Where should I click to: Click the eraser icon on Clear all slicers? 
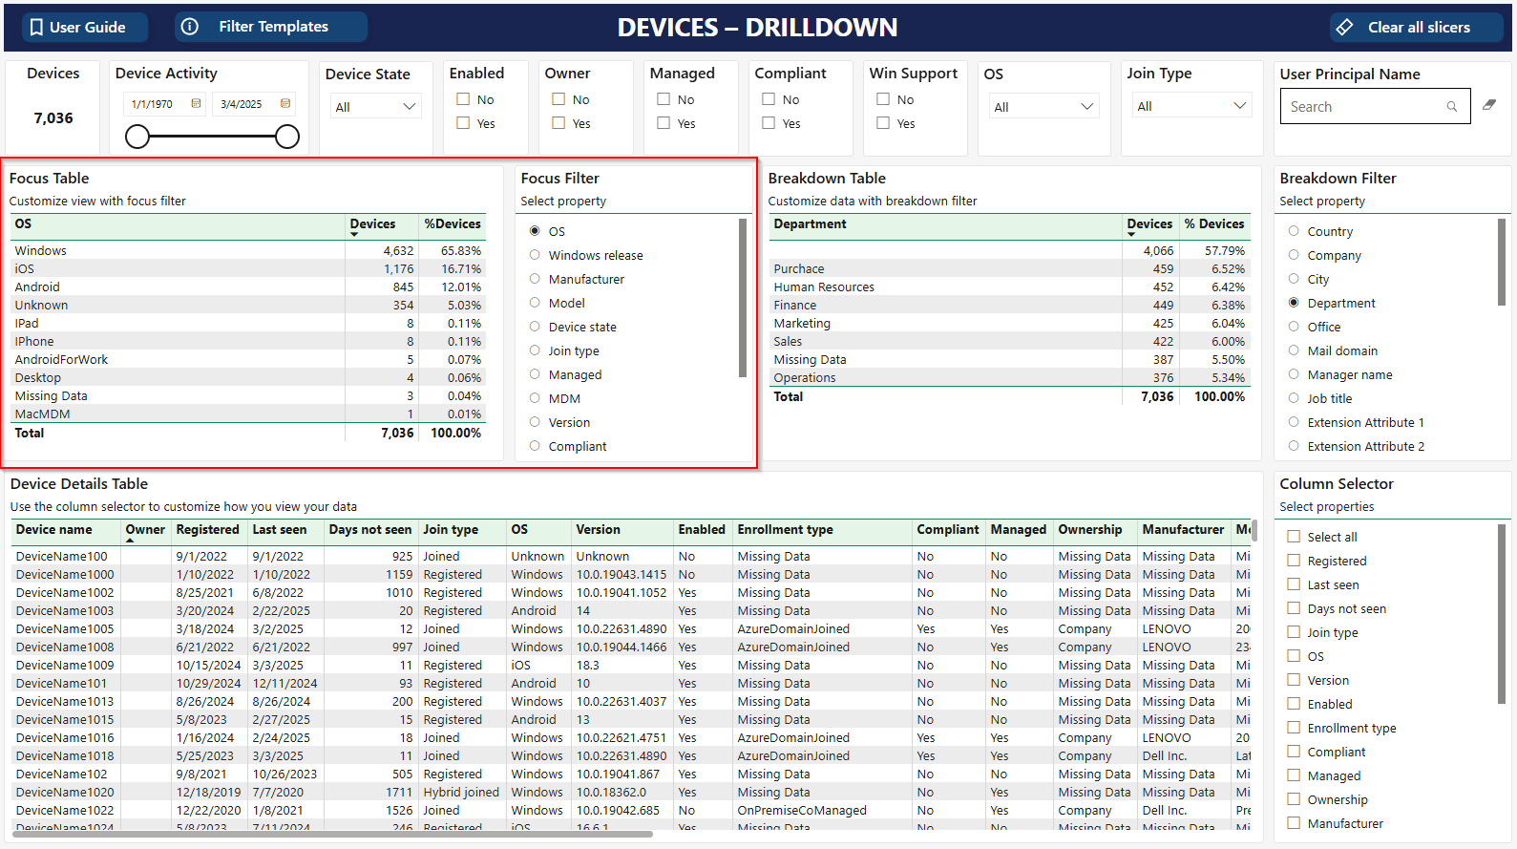1344,28
